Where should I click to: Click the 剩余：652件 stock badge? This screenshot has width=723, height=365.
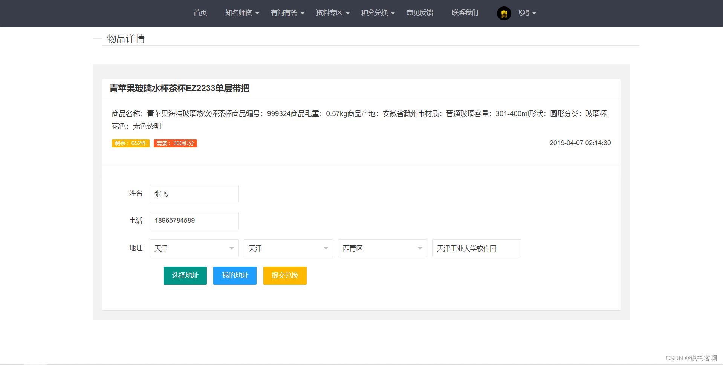coord(130,143)
